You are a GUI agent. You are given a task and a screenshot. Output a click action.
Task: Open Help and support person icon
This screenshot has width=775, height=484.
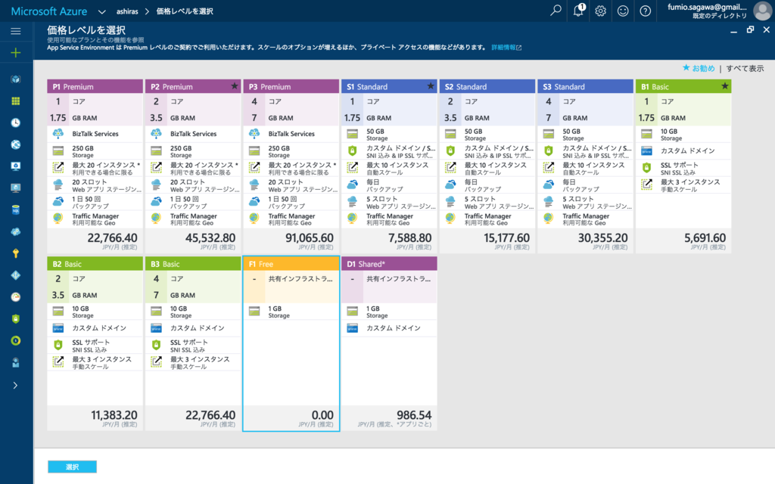(x=16, y=362)
